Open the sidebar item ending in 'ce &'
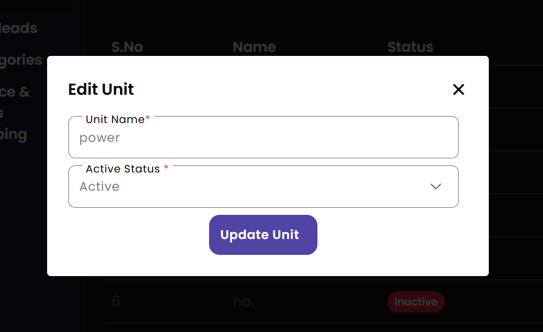Viewport: 543px width, 332px height. [15, 92]
